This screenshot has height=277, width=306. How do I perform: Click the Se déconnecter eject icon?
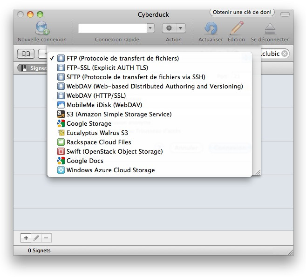click(x=270, y=28)
